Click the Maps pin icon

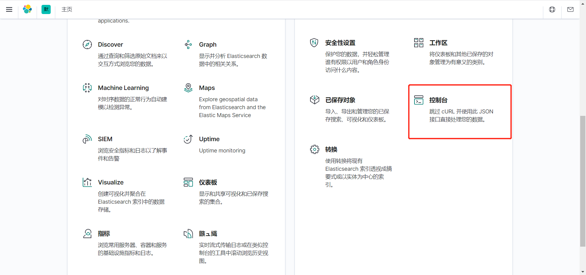pos(188,88)
